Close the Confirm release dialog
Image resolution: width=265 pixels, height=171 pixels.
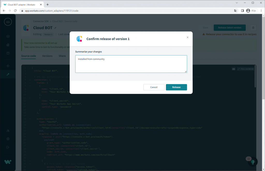click(x=187, y=37)
